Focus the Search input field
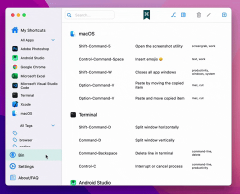 pyautogui.click(x=89, y=15)
